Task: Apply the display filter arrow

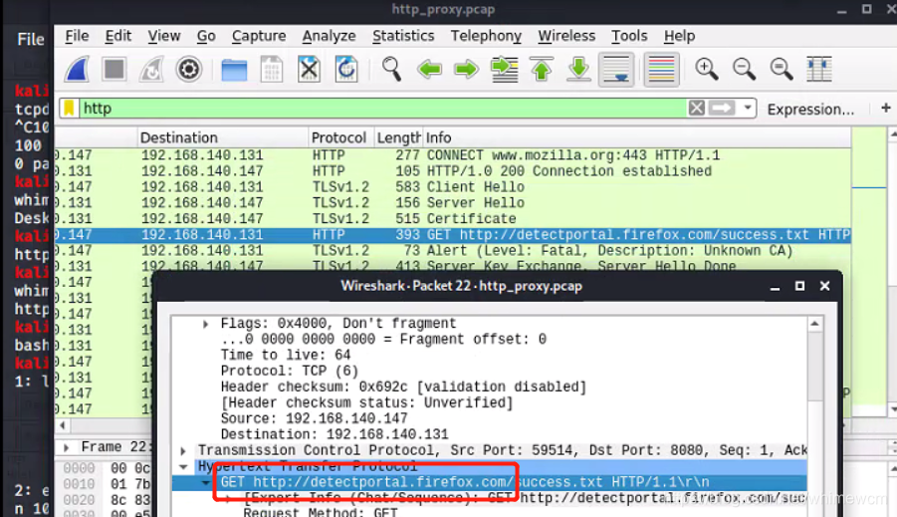Action: (x=722, y=108)
